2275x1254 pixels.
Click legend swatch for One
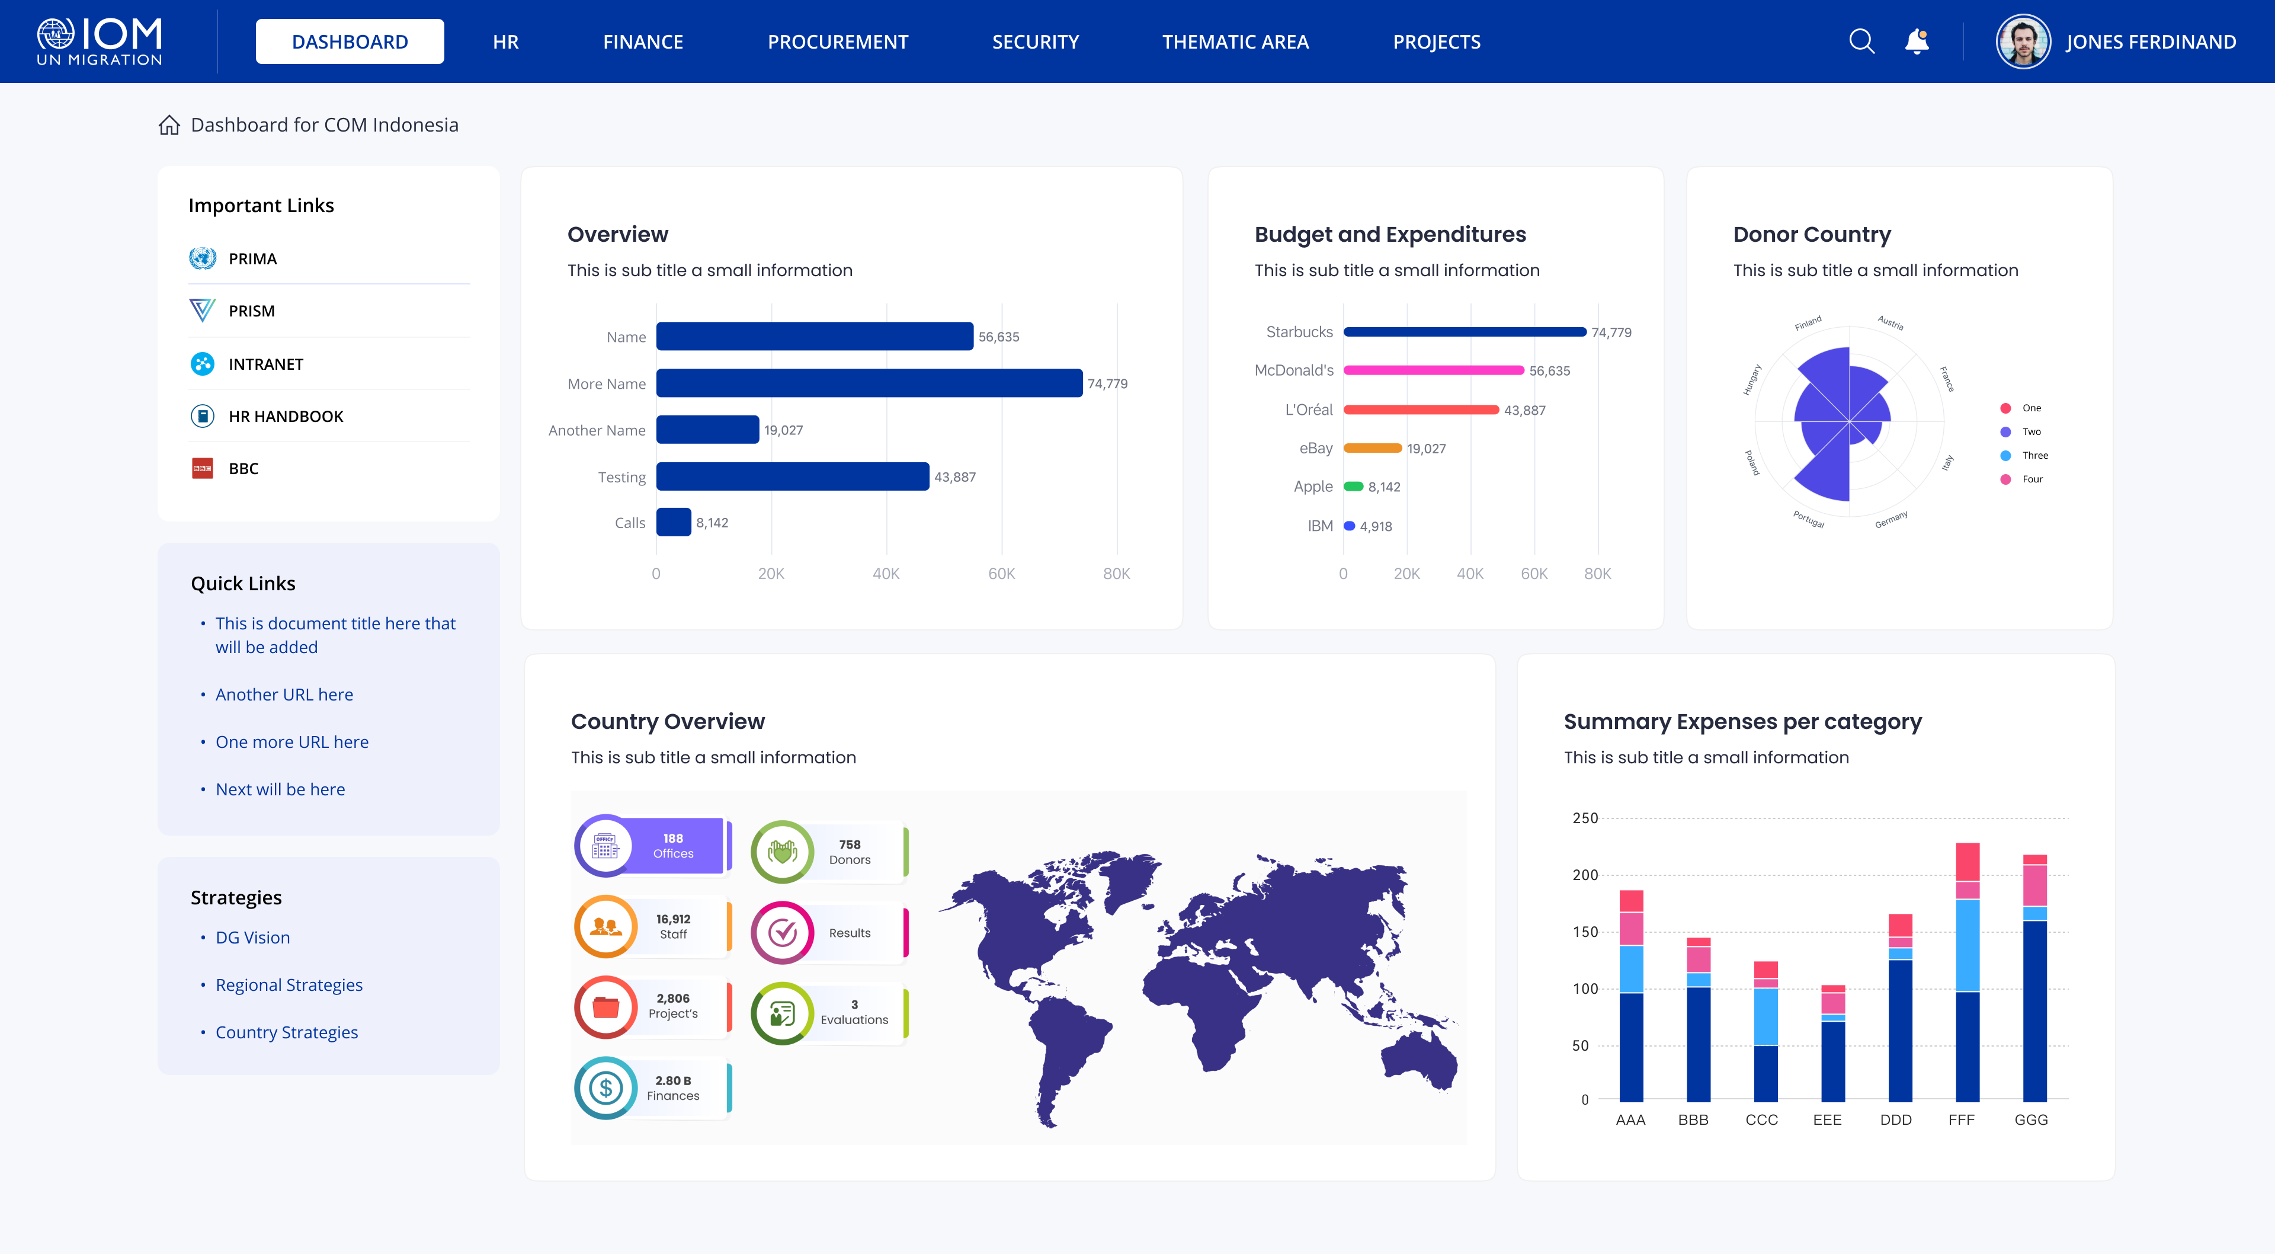coord(2005,408)
